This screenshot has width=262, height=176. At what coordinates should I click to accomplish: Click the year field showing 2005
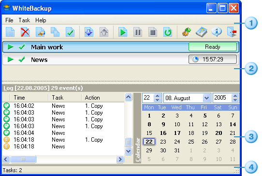(x=222, y=98)
